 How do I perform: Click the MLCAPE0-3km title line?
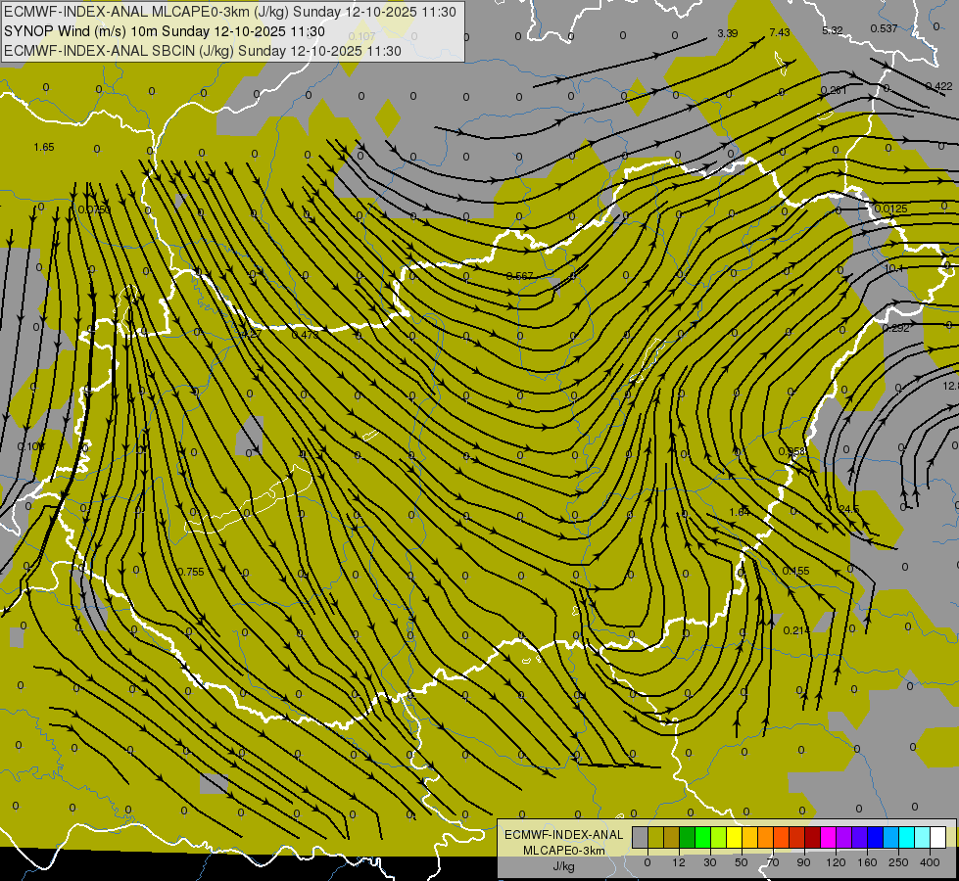pos(230,12)
